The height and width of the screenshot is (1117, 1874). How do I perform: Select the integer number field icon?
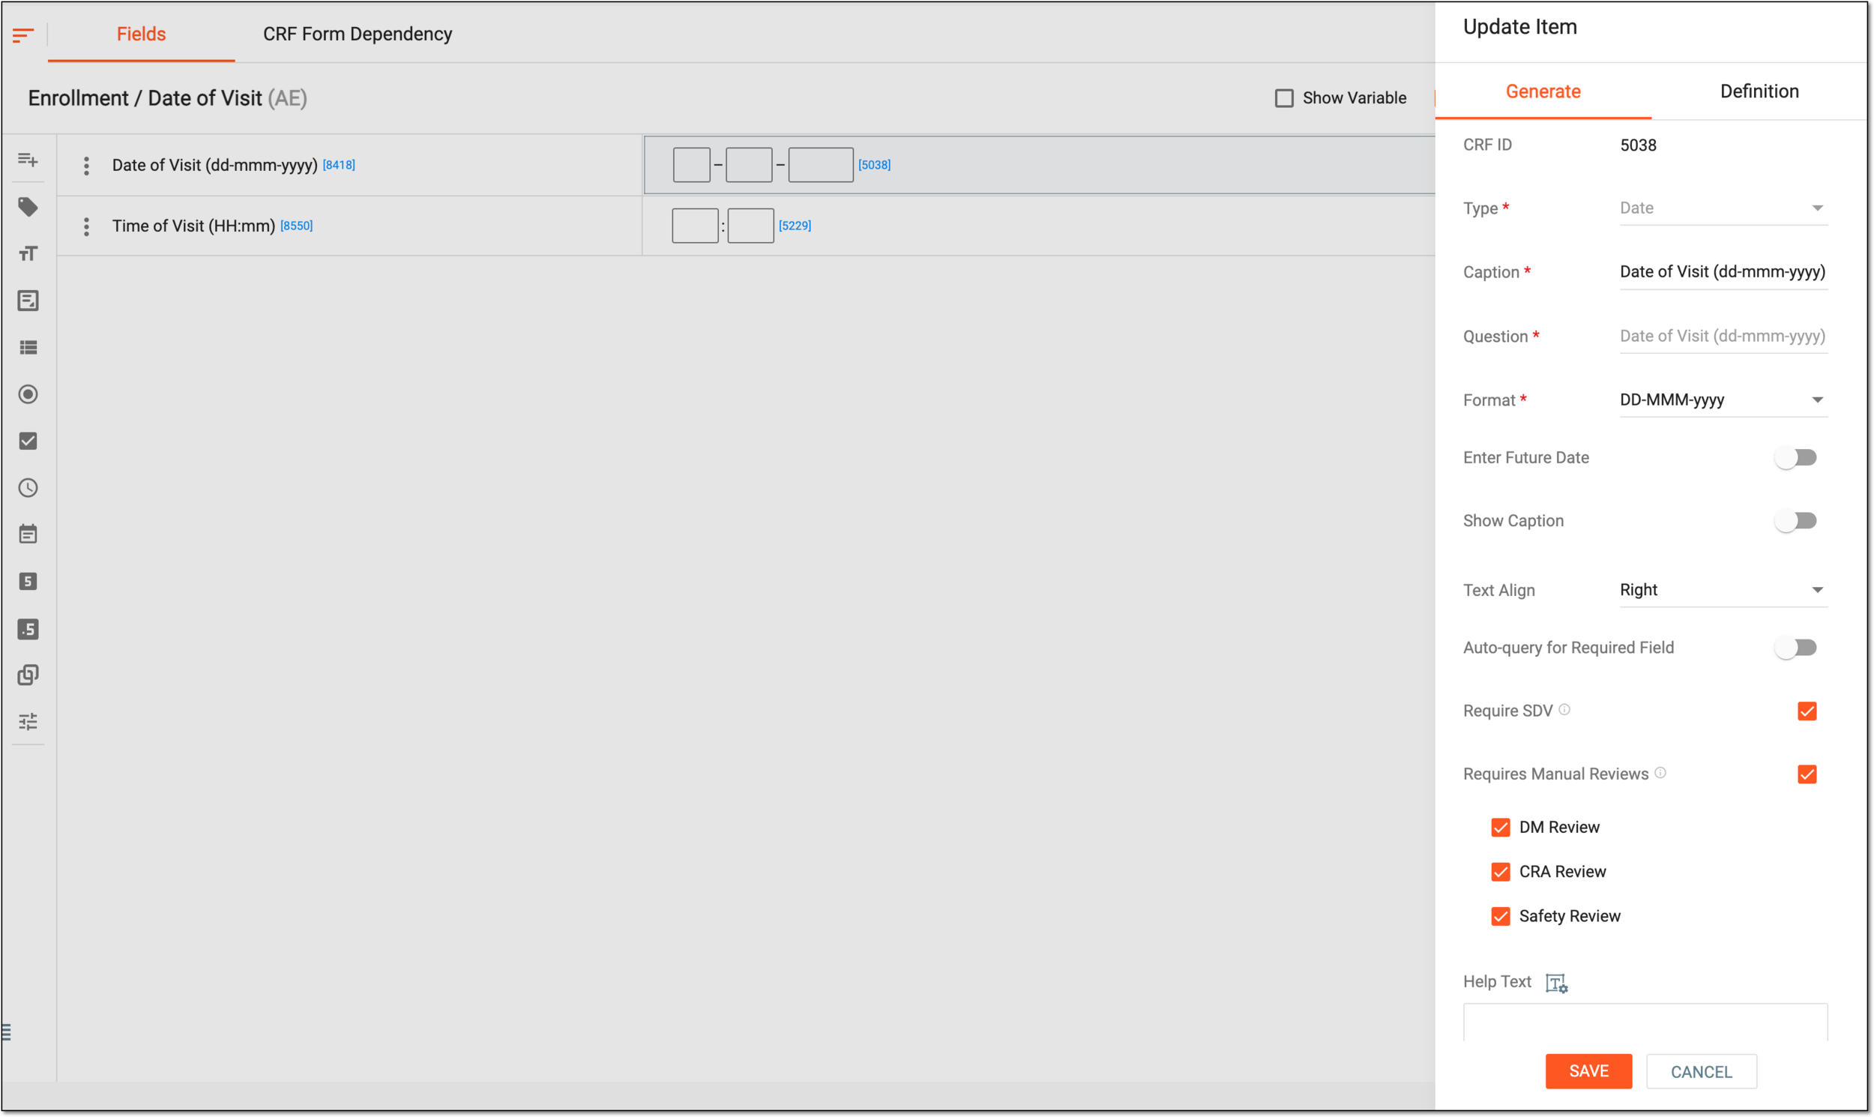pos(28,582)
